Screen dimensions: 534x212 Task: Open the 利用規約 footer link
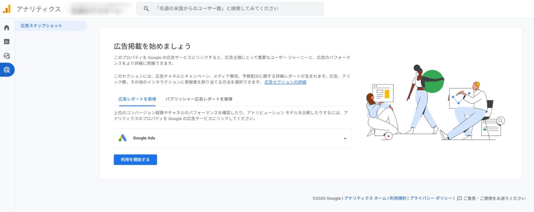(x=398, y=198)
